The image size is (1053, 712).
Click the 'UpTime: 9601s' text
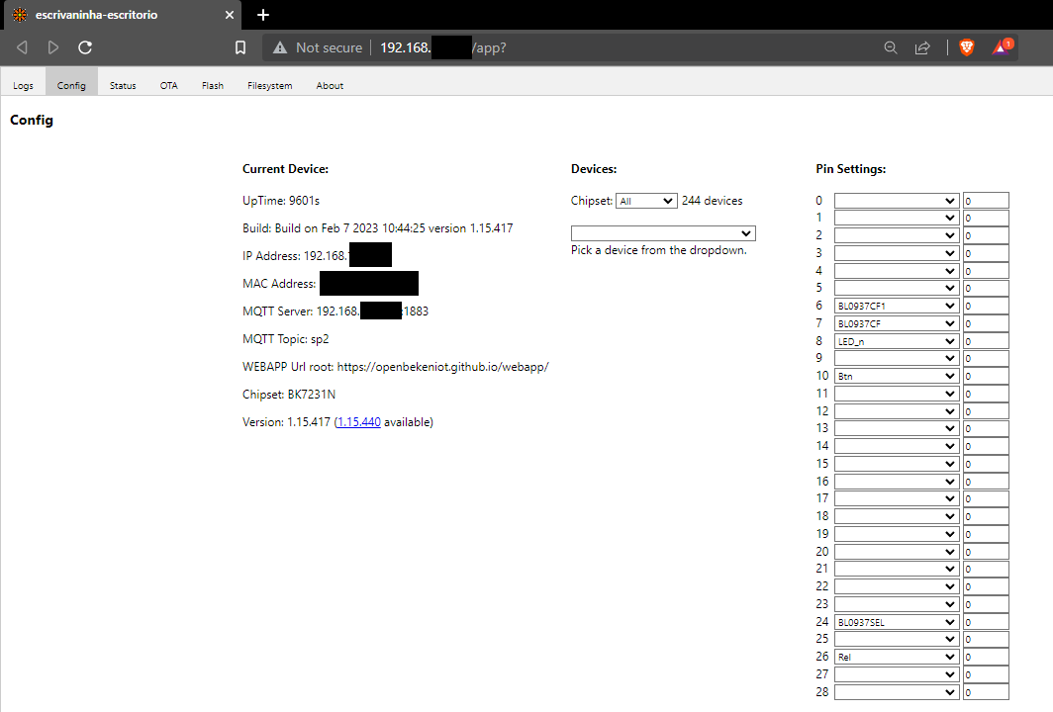281,201
